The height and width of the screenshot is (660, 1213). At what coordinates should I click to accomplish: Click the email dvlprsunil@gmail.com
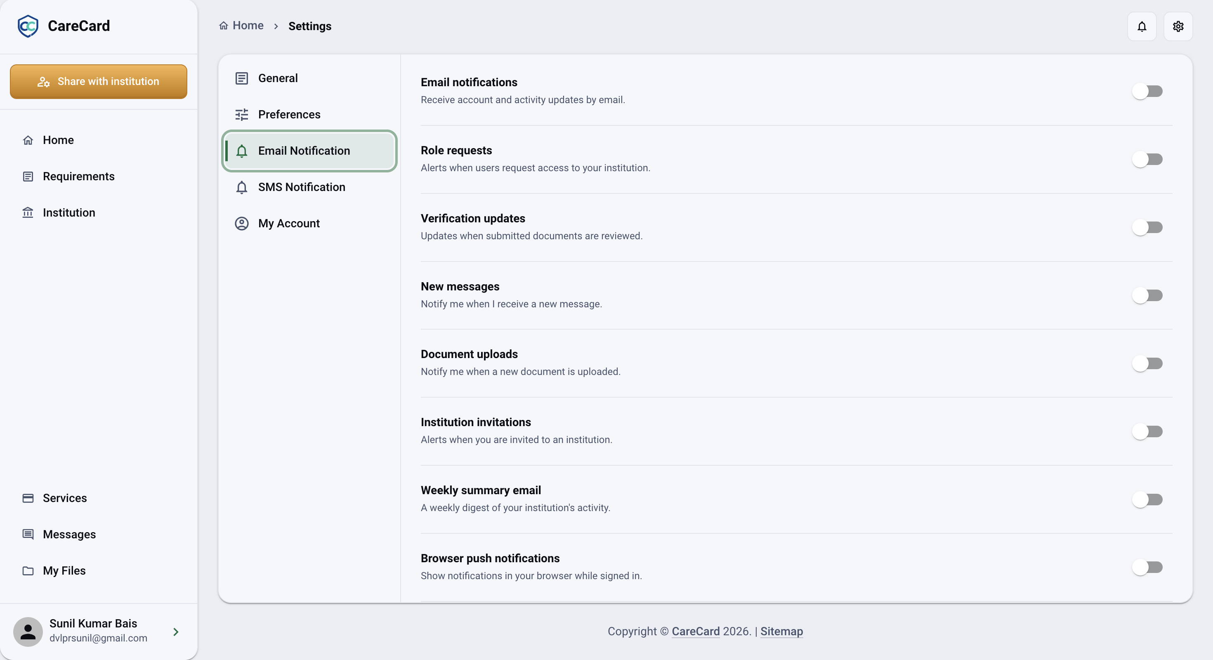click(x=99, y=639)
